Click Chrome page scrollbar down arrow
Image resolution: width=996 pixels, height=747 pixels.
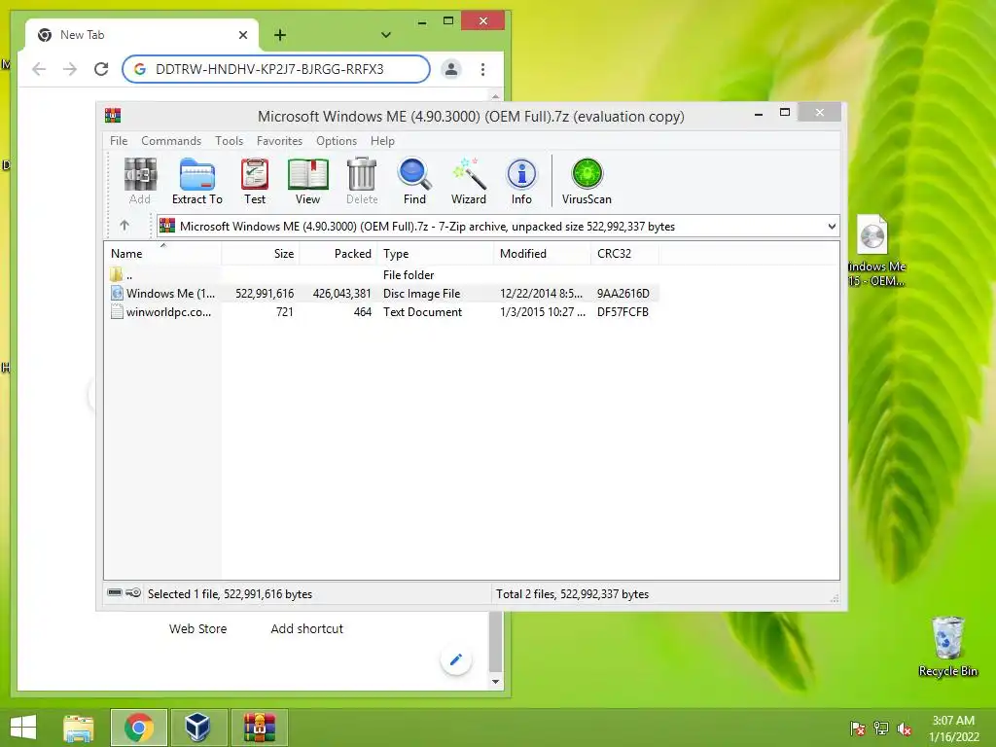pos(495,682)
